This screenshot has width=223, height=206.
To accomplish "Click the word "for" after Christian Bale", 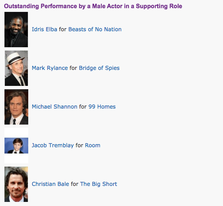I will [x=75, y=184].
